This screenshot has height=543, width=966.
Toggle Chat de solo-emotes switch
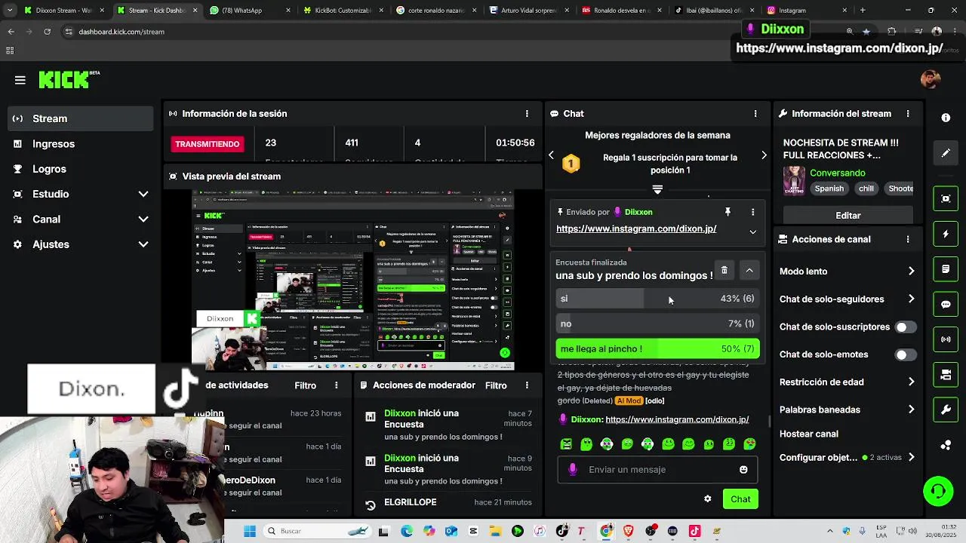[x=905, y=354]
